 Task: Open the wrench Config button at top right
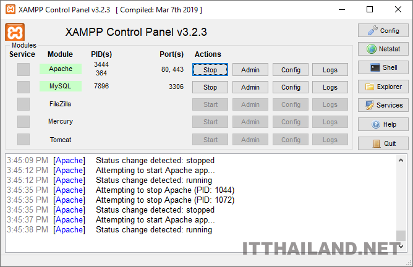(383, 30)
